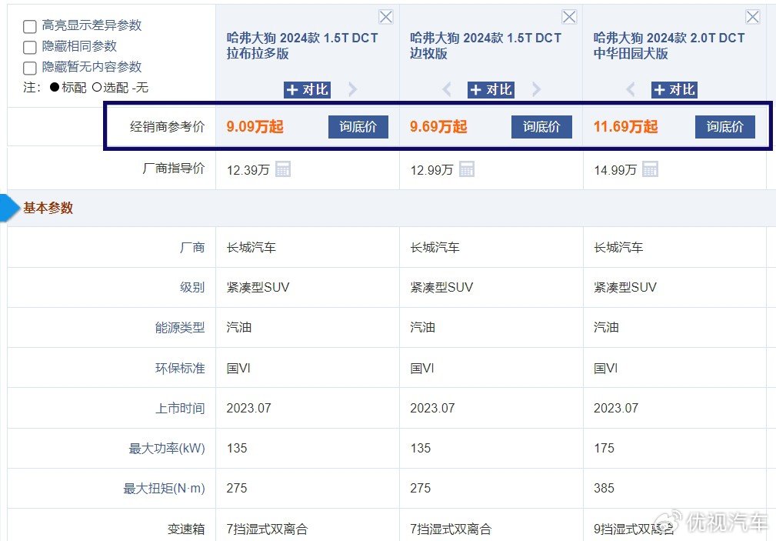Remove 边牧版 column with its X icon

tap(569, 17)
